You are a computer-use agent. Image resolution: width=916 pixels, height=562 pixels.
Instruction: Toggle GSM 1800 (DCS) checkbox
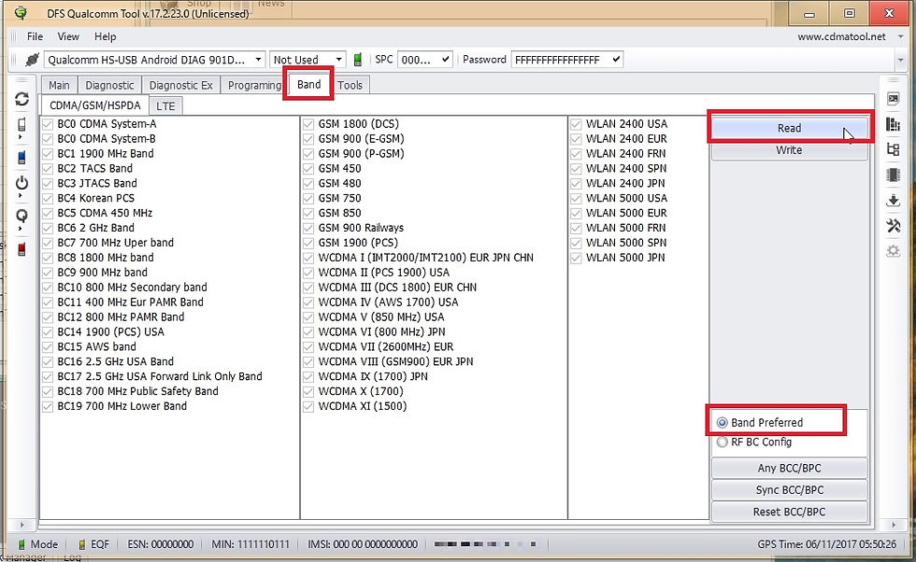pos(308,124)
